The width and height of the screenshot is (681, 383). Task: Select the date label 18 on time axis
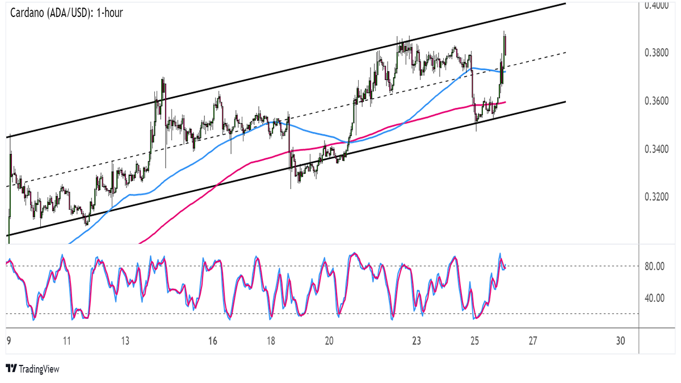[271, 341]
